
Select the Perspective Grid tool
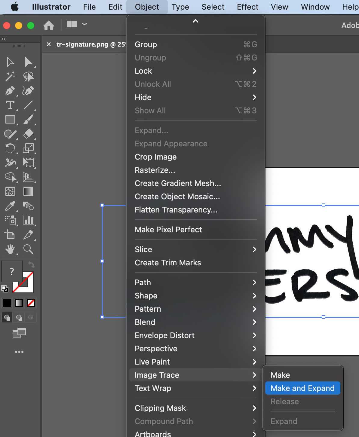pos(29,177)
